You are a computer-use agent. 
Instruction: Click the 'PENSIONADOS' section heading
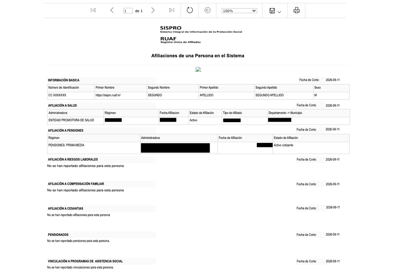[x=58, y=235]
